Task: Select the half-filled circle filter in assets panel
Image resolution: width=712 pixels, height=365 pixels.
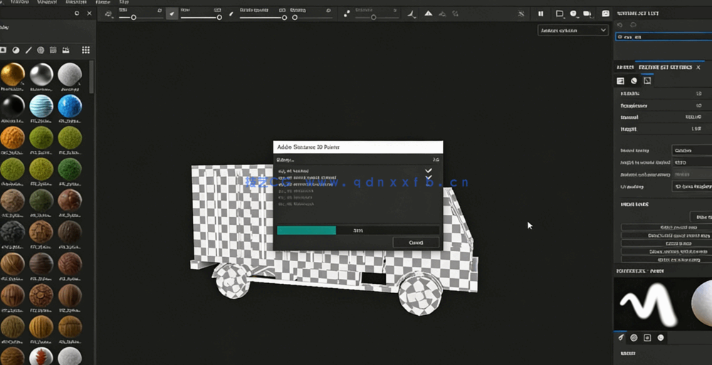Action: coord(16,50)
